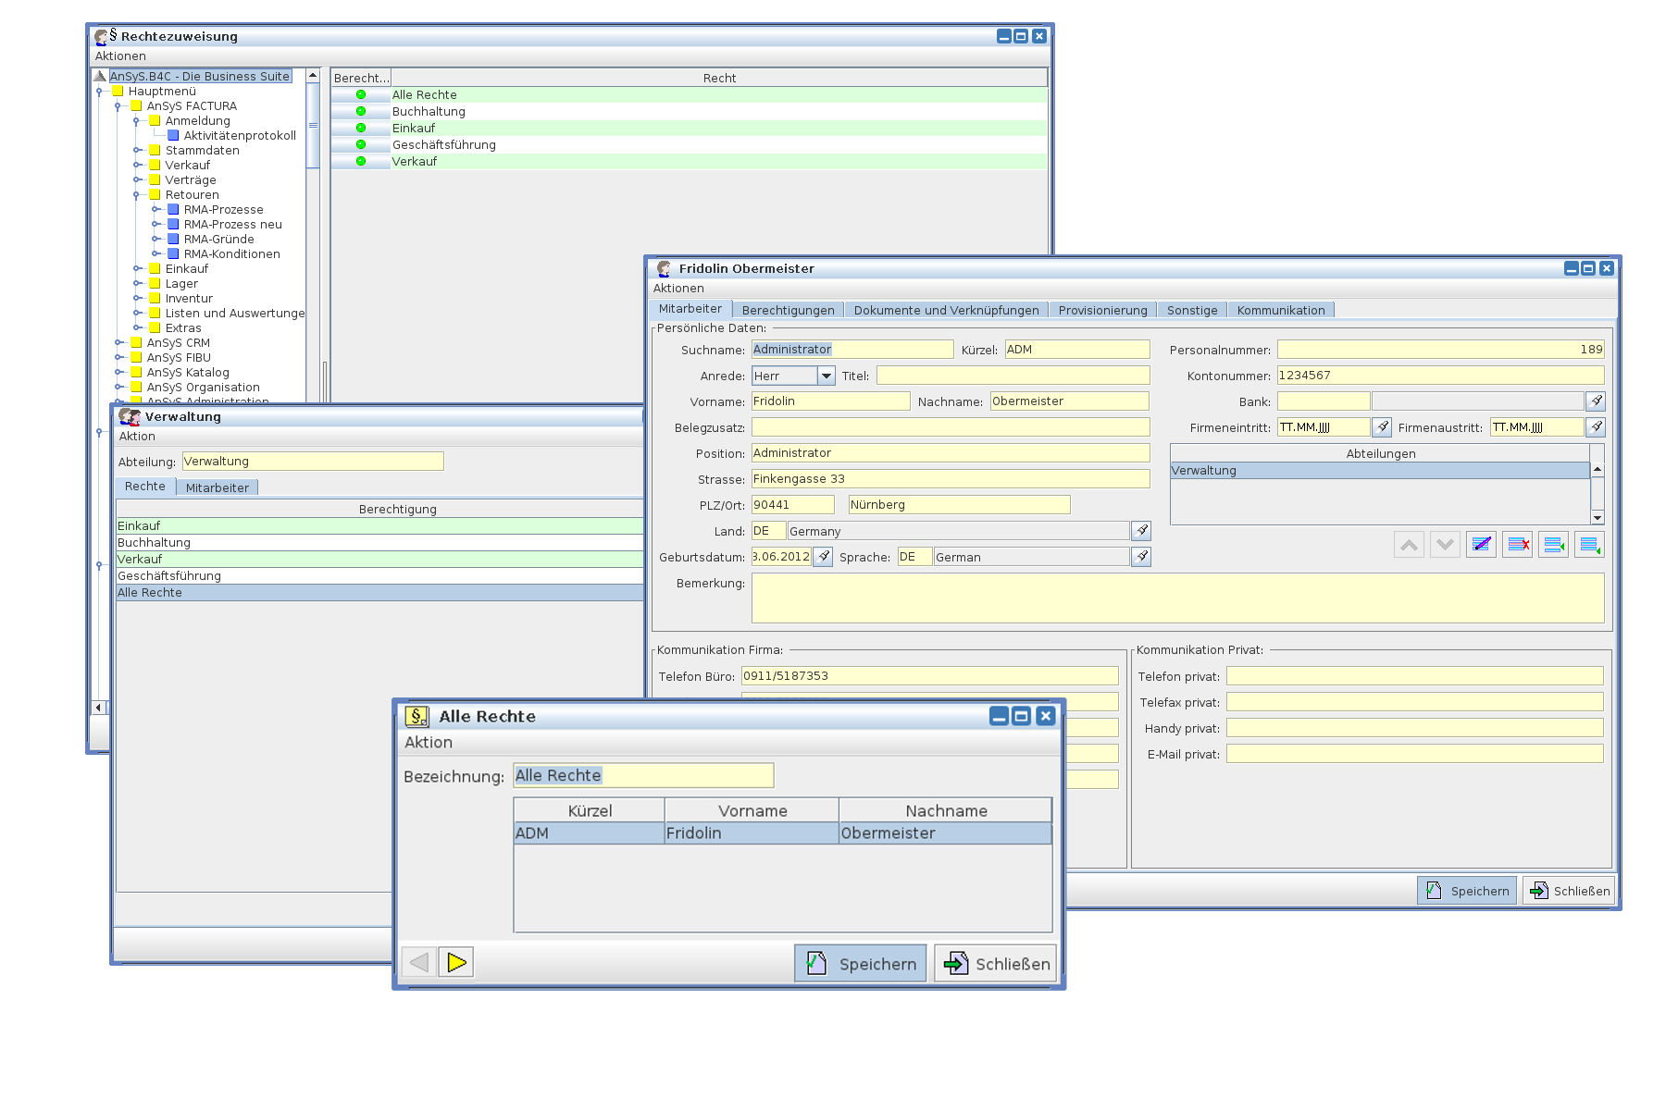Click the Abteilungen list scroll-down arrow
Screen dimensions: 1666x1110
1597,518
